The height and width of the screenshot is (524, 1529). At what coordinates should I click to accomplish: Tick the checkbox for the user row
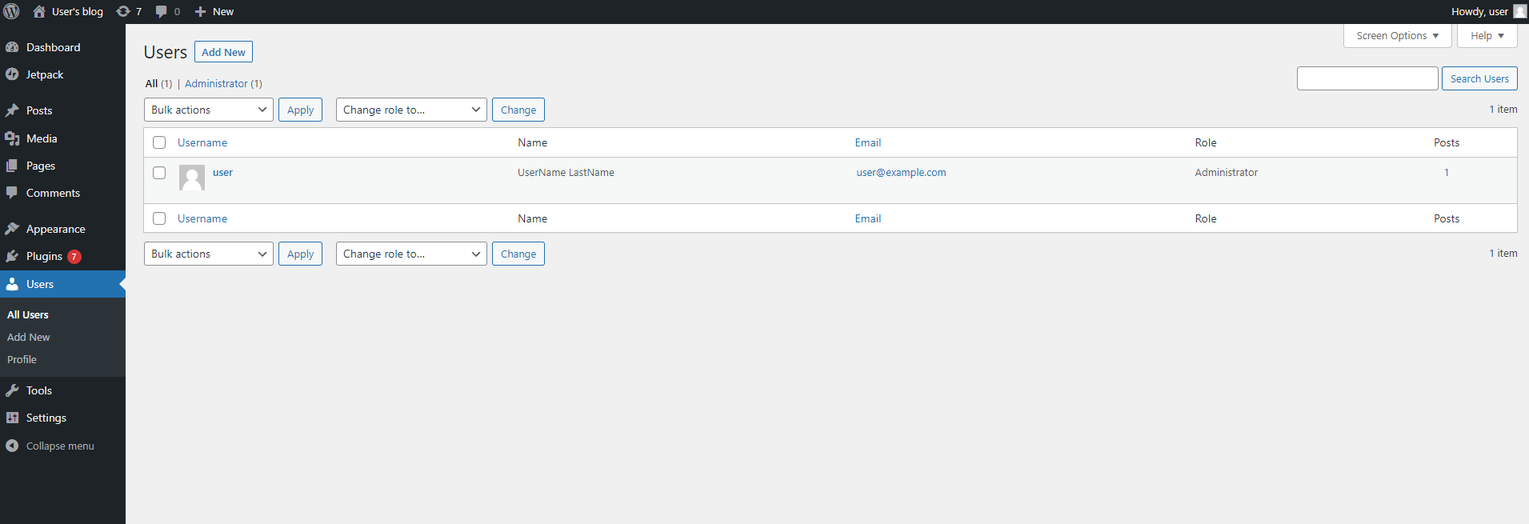[x=159, y=173]
